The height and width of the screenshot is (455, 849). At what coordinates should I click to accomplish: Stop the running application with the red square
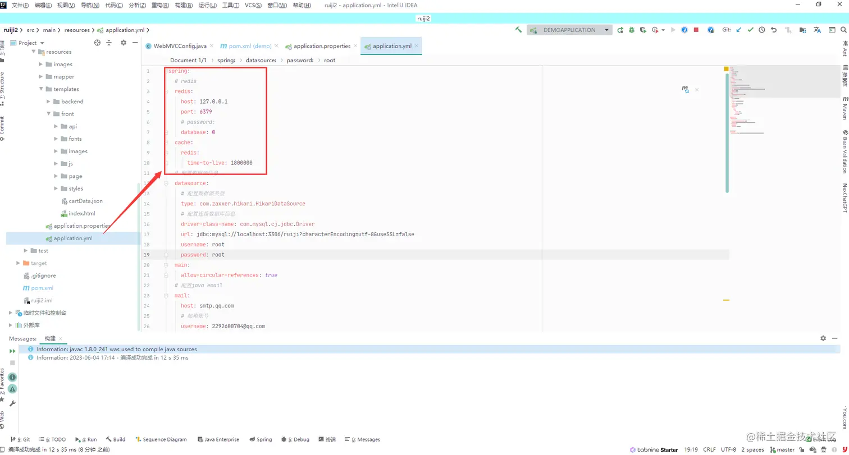coord(696,30)
